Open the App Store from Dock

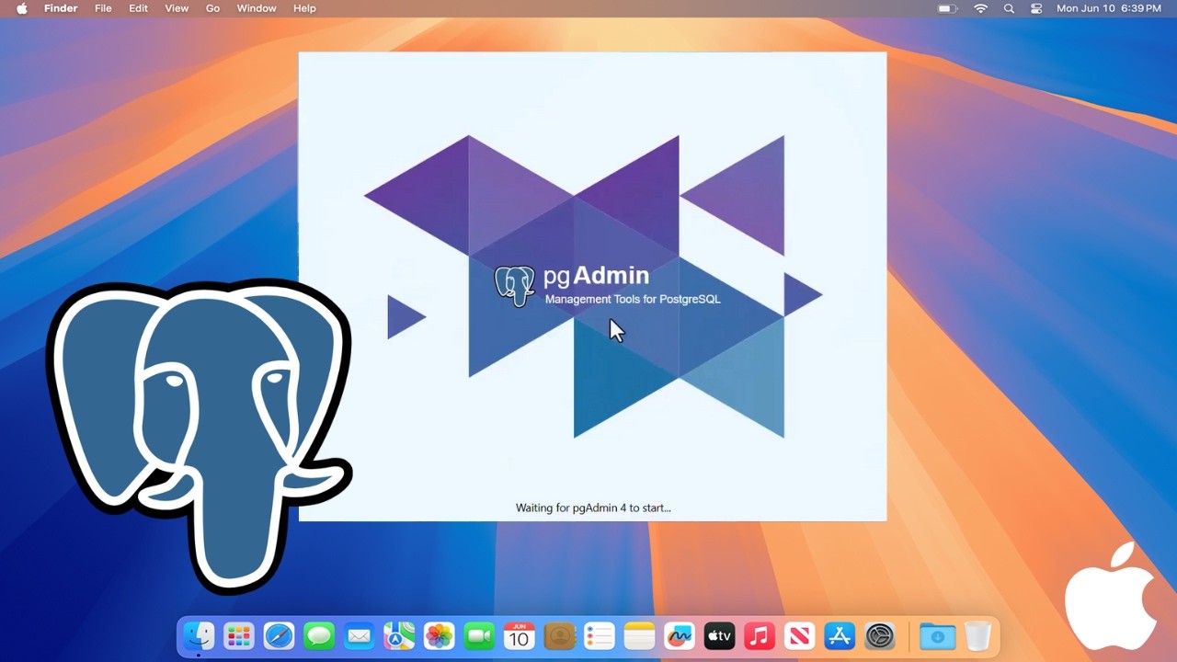pyautogui.click(x=840, y=635)
